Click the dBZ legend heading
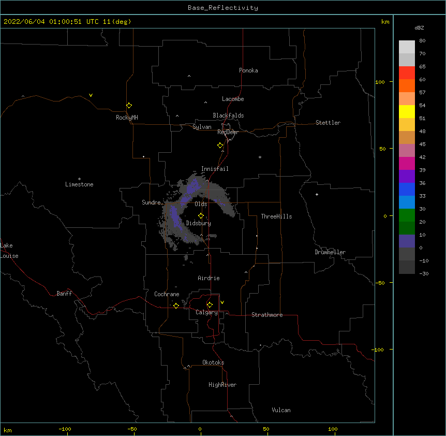Image resolution: width=446 pixels, height=436 pixels. click(x=419, y=27)
